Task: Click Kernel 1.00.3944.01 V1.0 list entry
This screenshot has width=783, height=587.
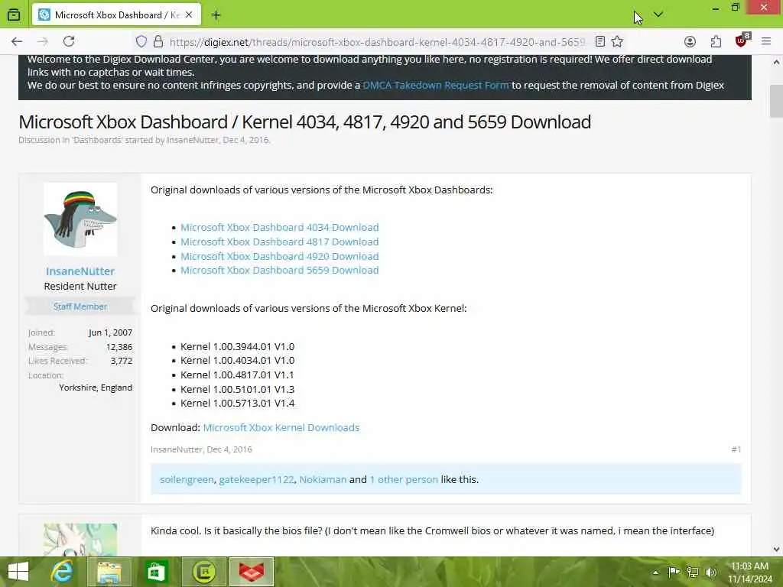Action: (x=238, y=346)
